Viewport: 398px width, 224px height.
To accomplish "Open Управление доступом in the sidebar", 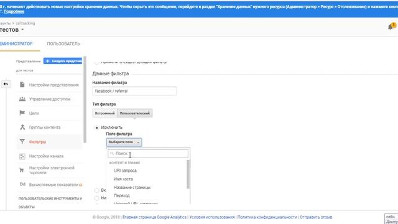I will [50, 99].
